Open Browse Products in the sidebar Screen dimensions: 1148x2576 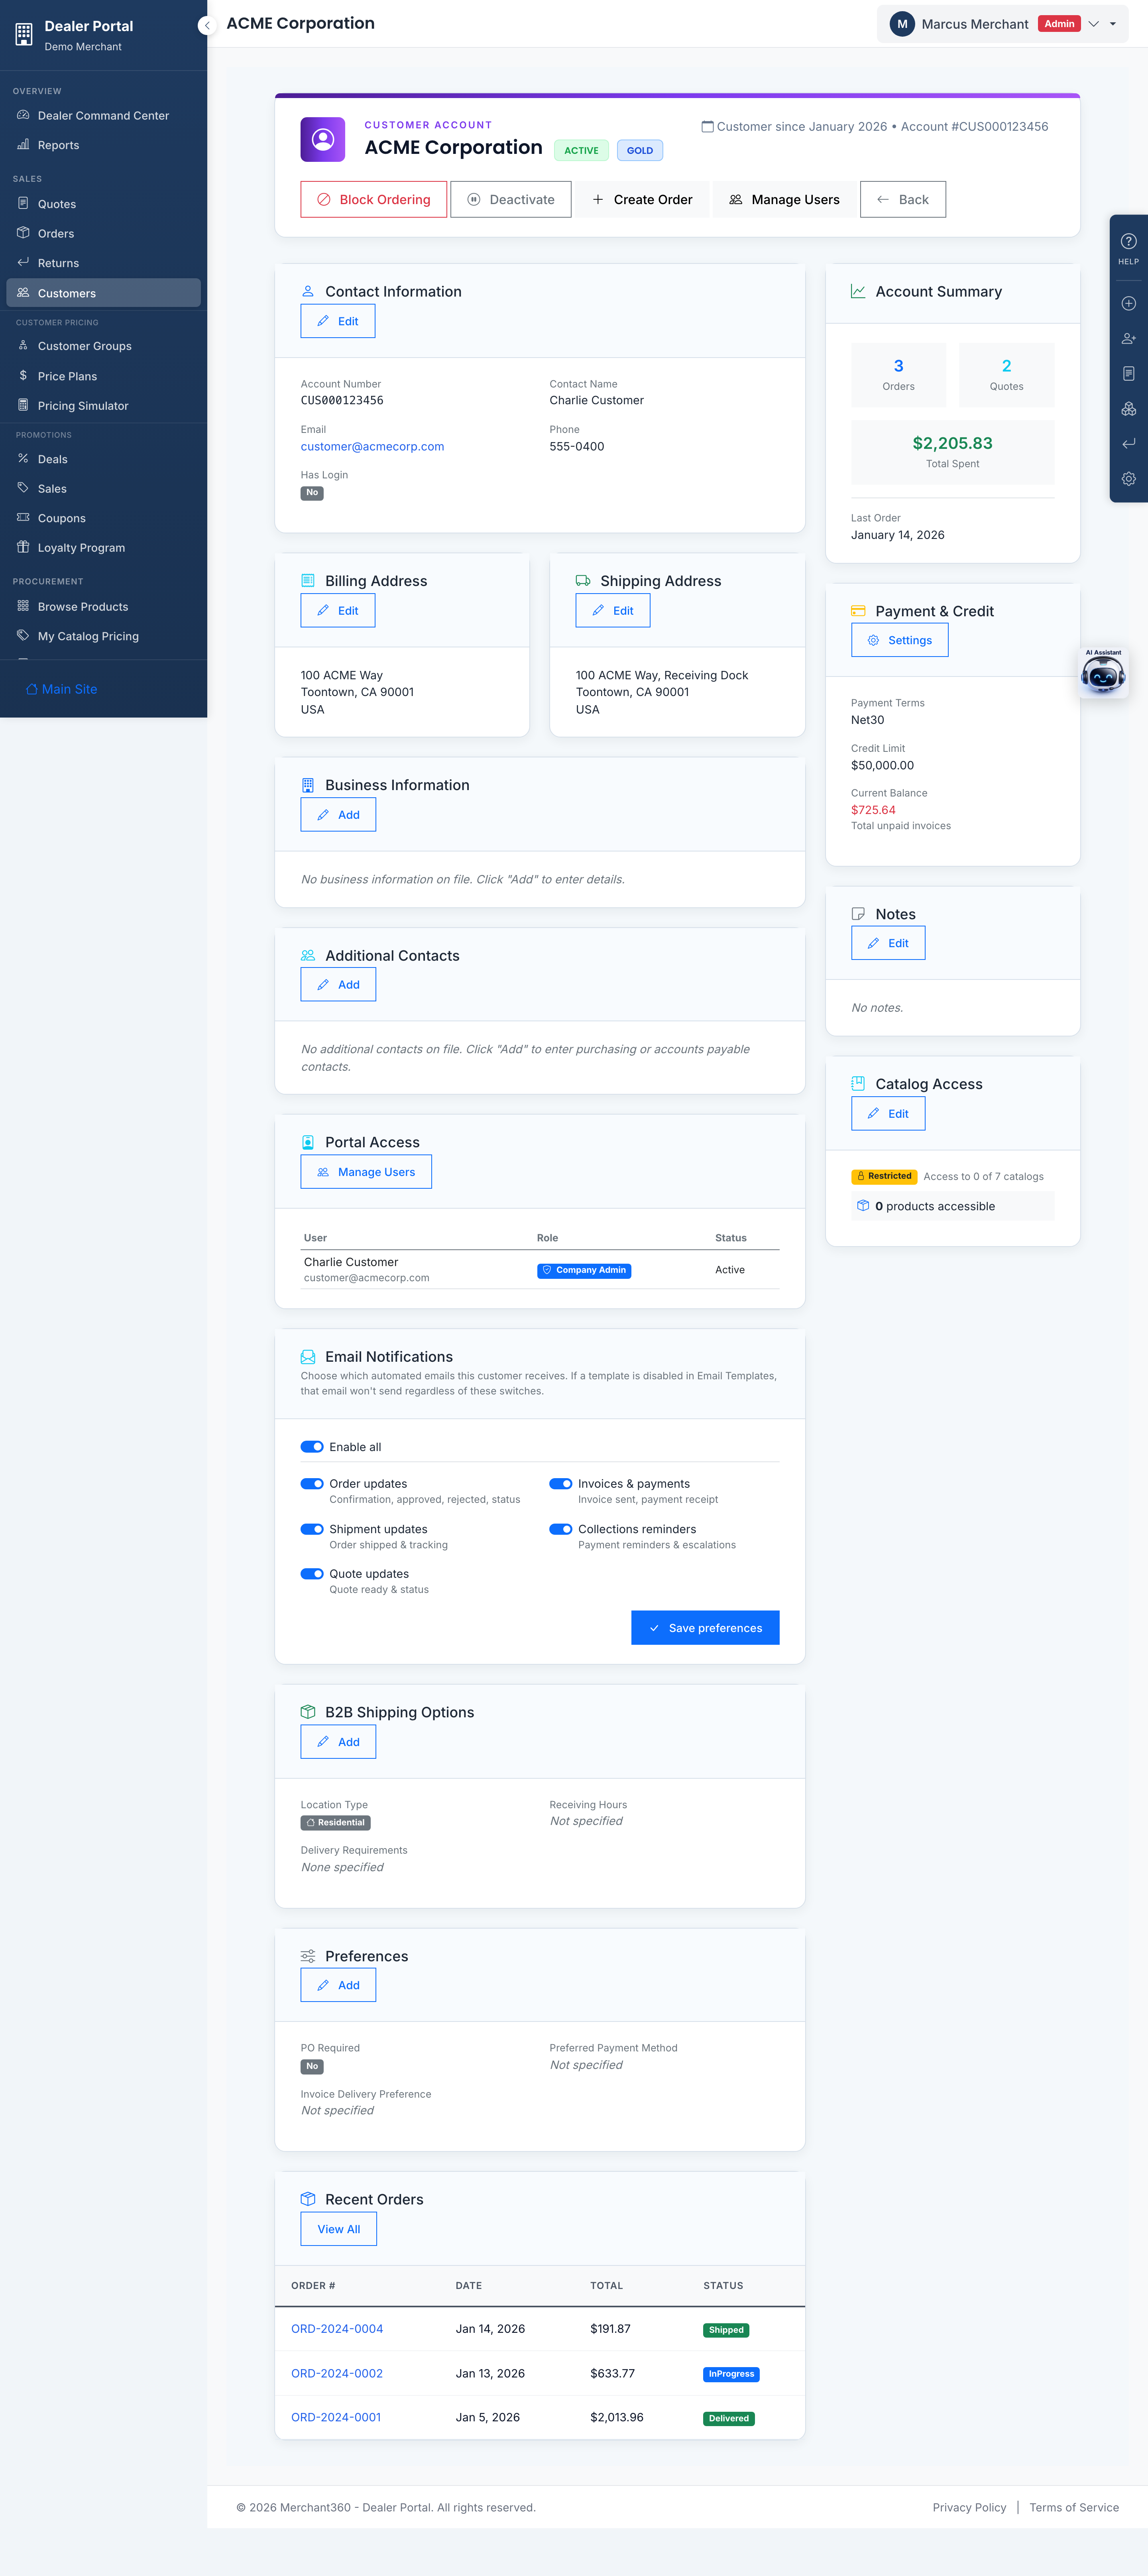[x=103, y=607]
